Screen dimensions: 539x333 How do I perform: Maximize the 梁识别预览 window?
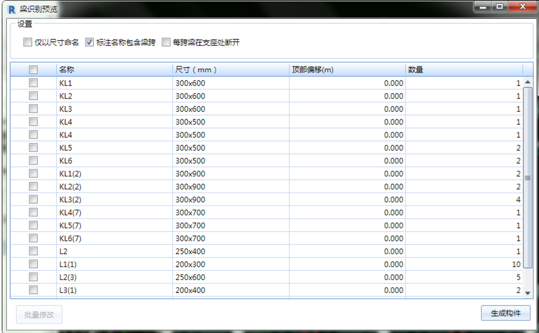pos(500,7)
